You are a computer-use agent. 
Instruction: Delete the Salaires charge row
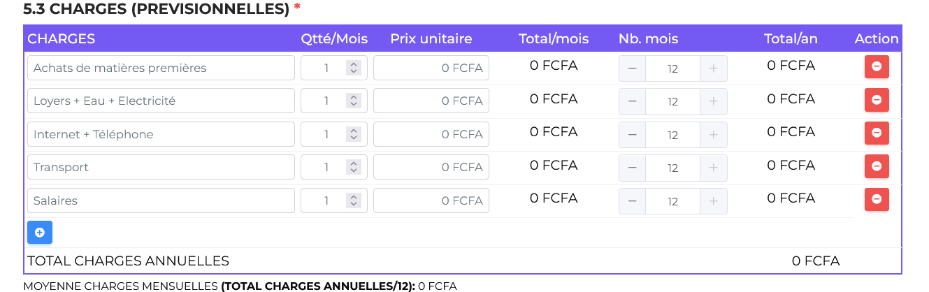pos(877,200)
